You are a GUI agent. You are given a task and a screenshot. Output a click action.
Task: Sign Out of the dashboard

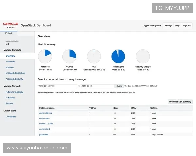coord(187,25)
